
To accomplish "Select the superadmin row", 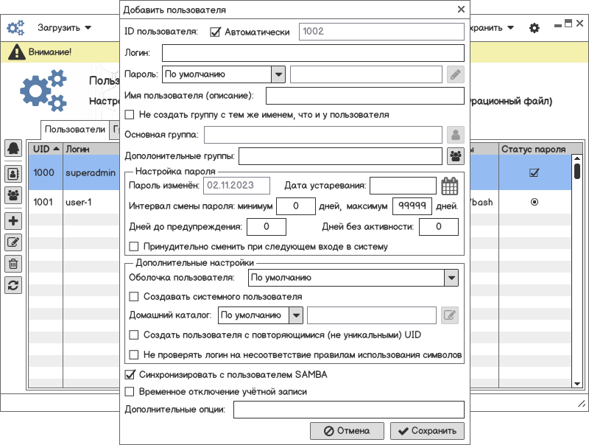I will 74,173.
